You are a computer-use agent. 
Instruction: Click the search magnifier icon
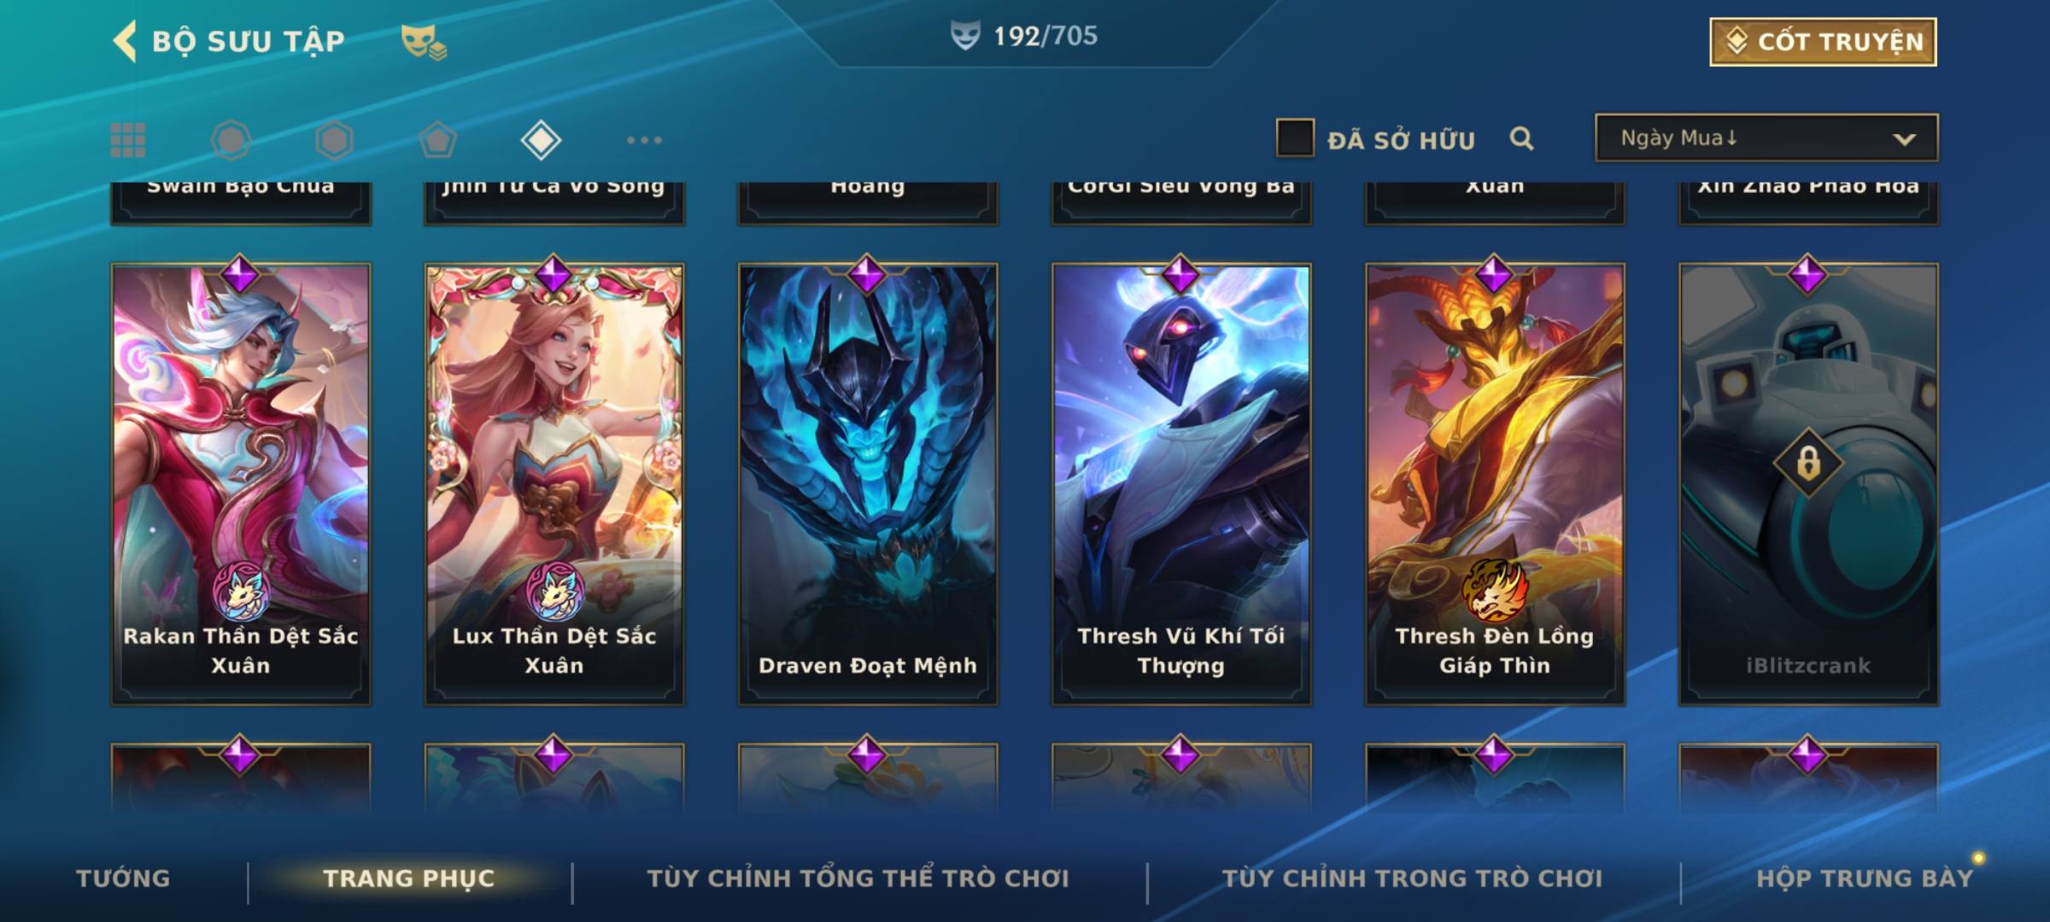pos(1521,138)
